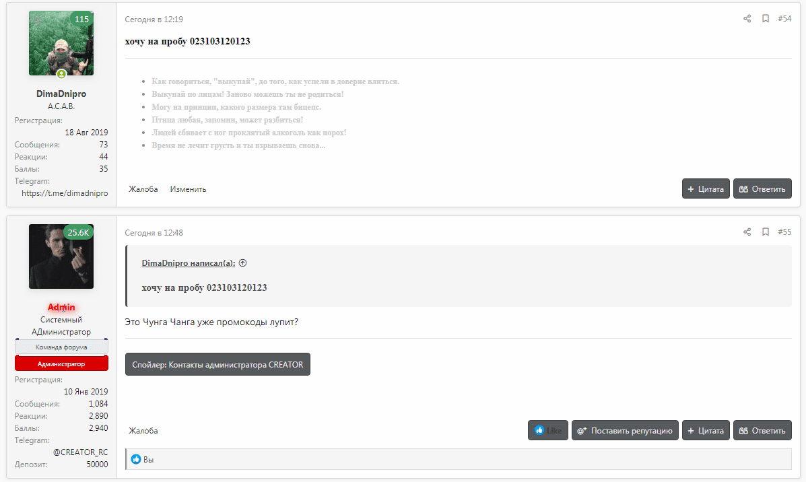Click share icon on post #54
Screen dimensions: 806x482
[x=747, y=19]
